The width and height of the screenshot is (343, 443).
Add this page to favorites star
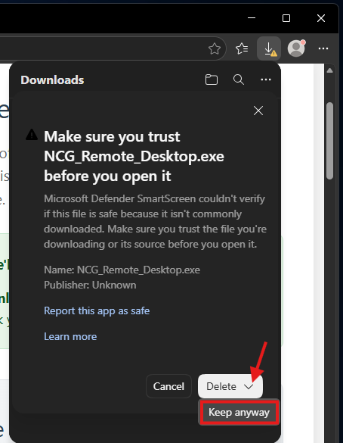[x=215, y=49]
